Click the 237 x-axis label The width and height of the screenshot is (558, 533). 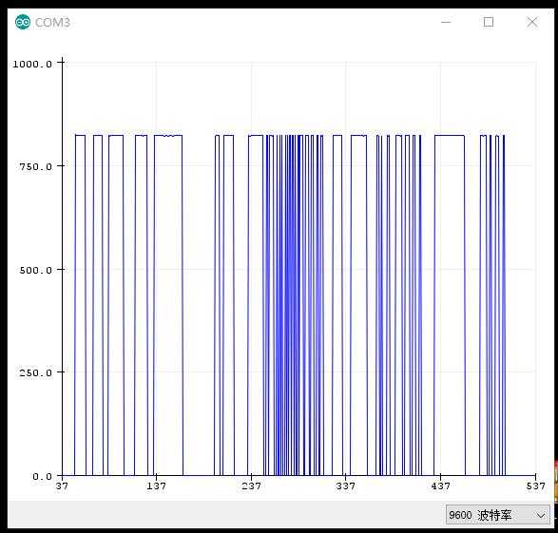click(x=251, y=486)
